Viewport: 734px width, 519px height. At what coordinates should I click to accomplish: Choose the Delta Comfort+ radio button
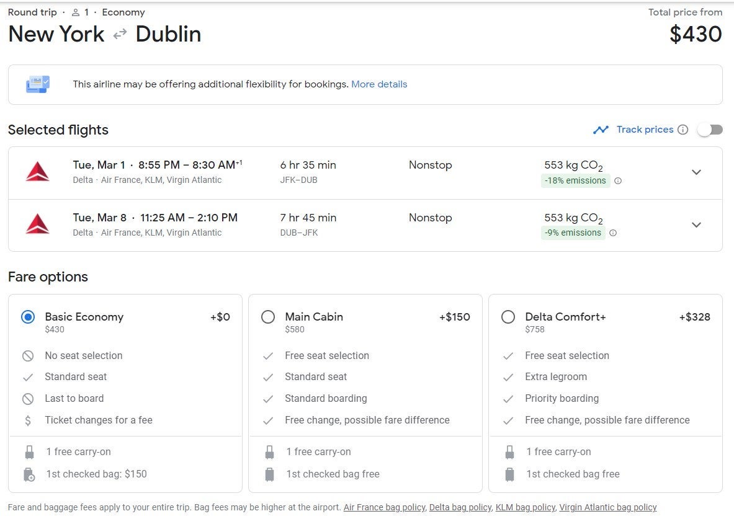click(508, 317)
